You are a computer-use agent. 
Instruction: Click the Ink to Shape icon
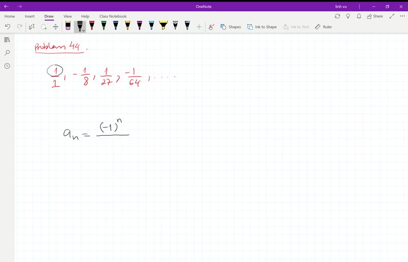pyautogui.click(x=262, y=27)
